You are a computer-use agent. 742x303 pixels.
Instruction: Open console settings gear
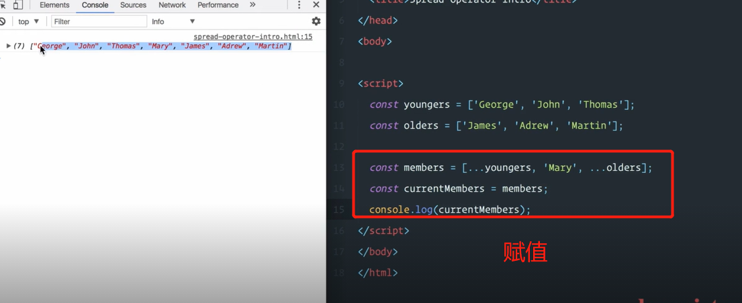coord(316,21)
